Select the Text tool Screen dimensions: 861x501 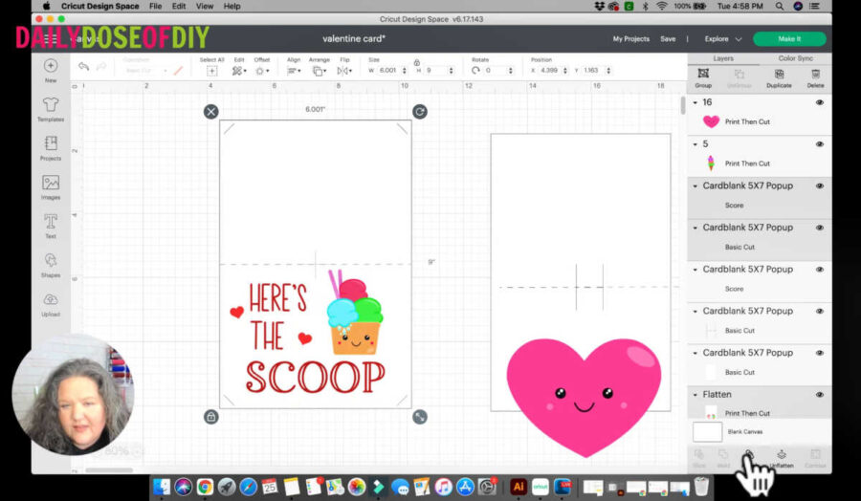51,225
